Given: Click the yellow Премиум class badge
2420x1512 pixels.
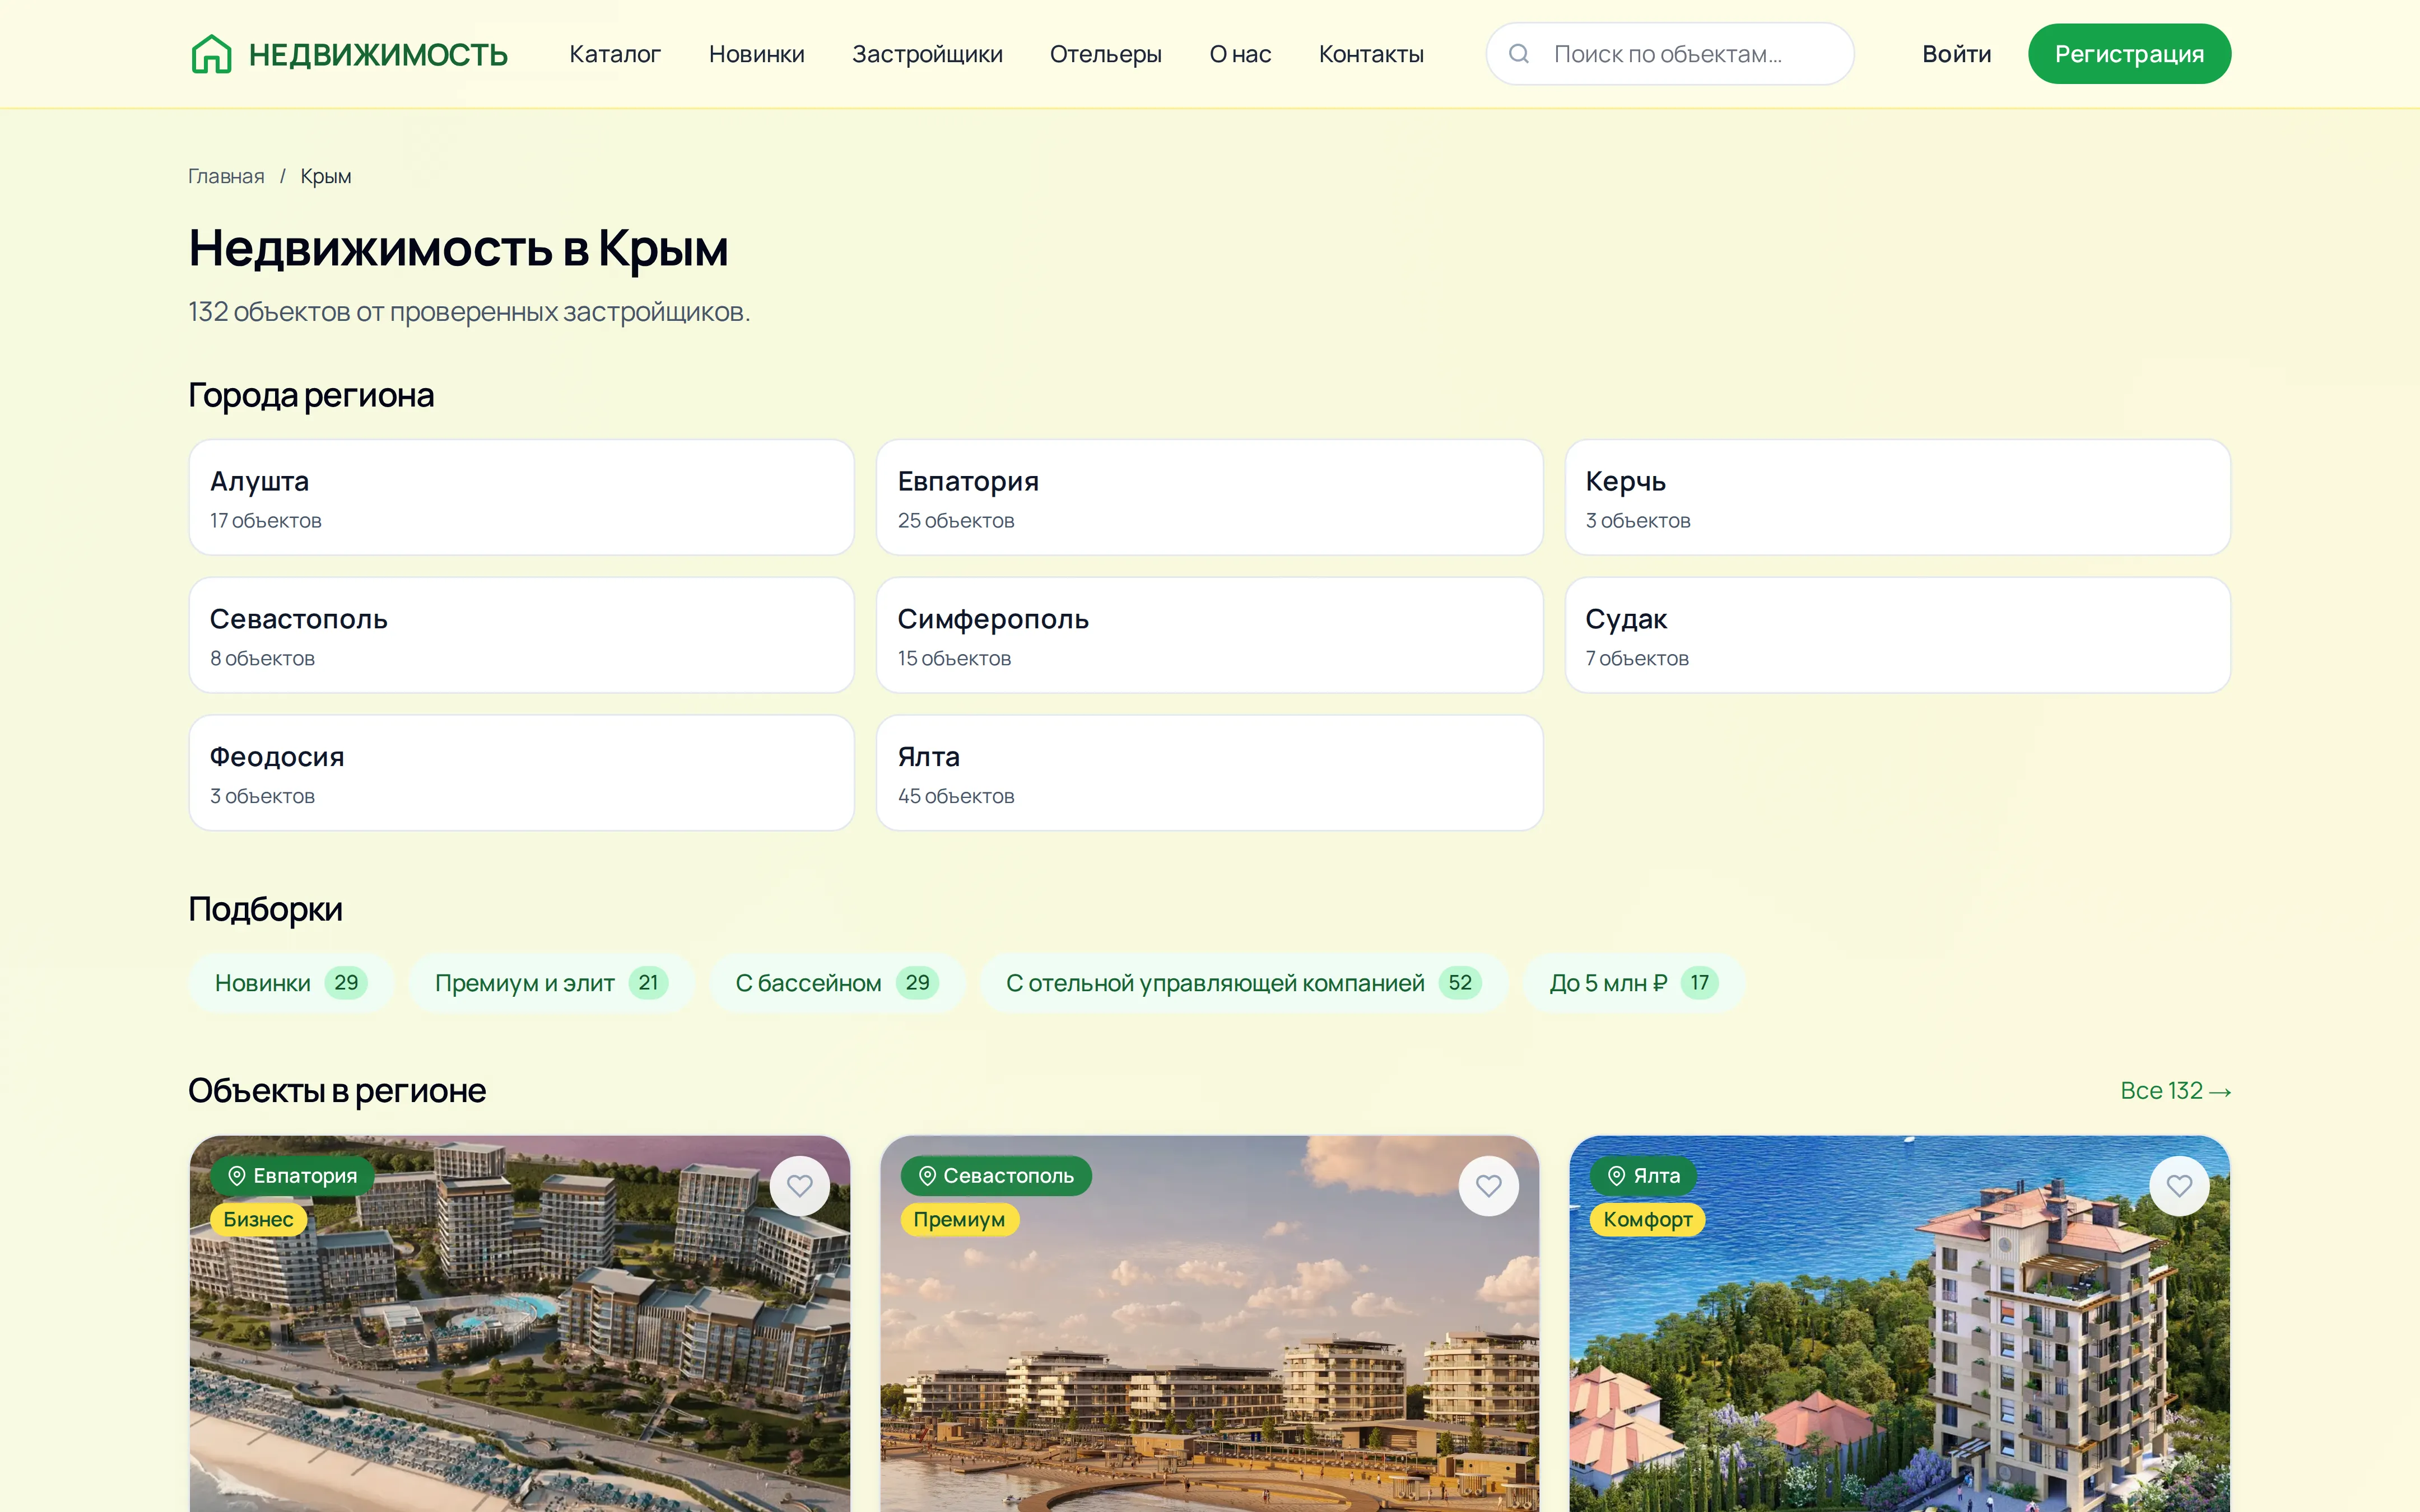Looking at the screenshot, I should coord(959,1220).
